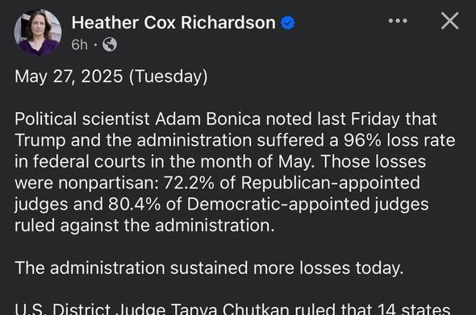The height and width of the screenshot is (315, 476).
Task: Click the 6h post timestamp
Action: [79, 45]
